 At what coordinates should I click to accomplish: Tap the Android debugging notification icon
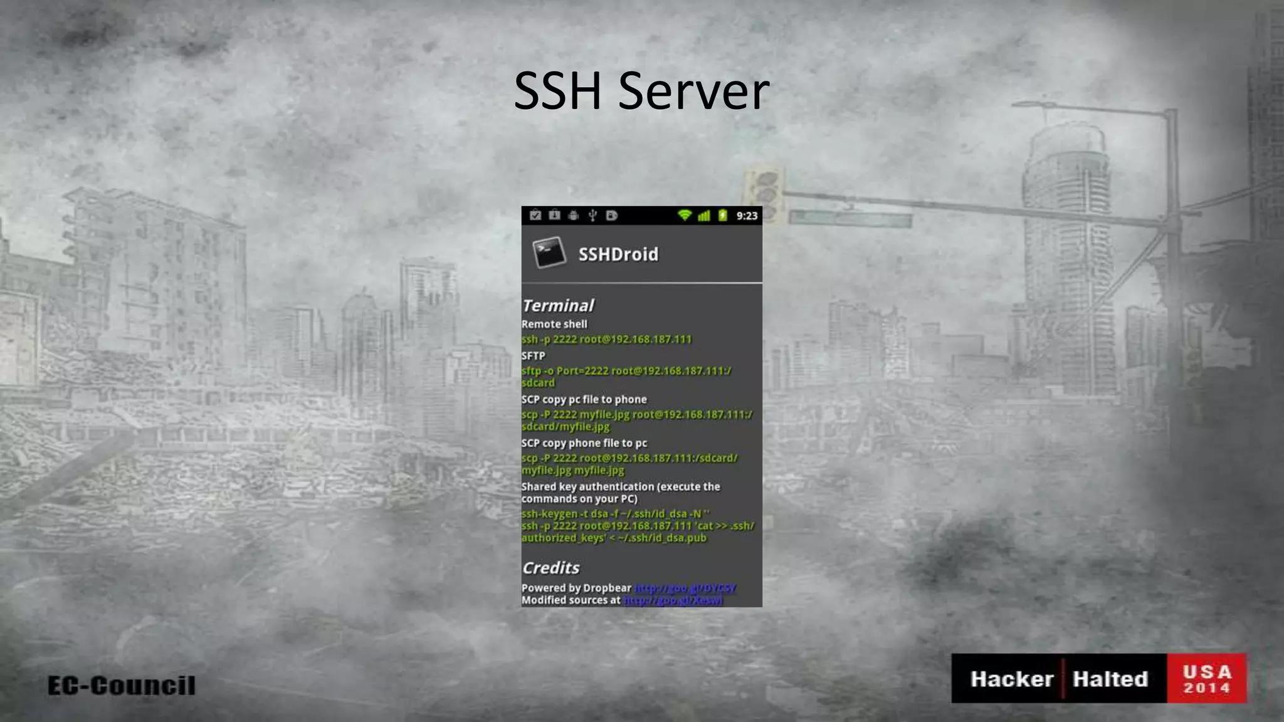(x=573, y=216)
